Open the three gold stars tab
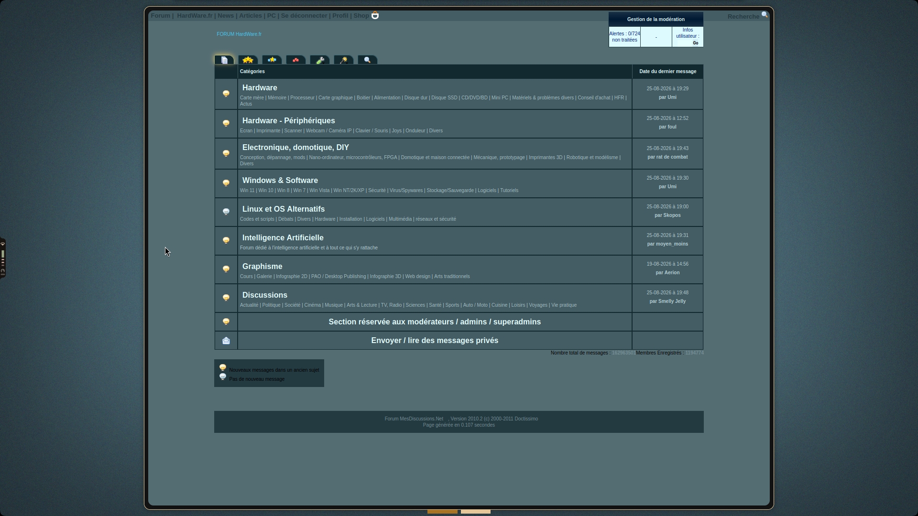 coord(248,60)
